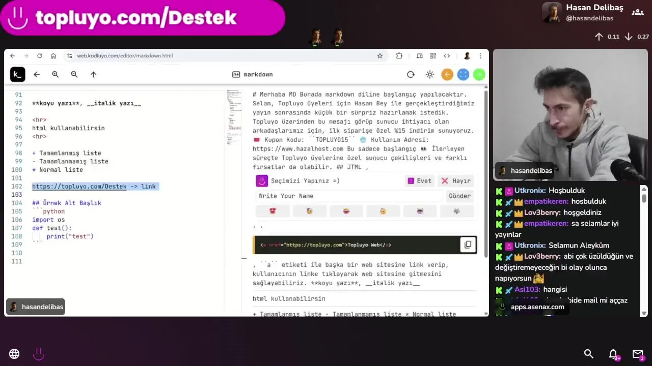Pick the laughing emoji reaction button
The image size is (652, 366).
pos(346,211)
